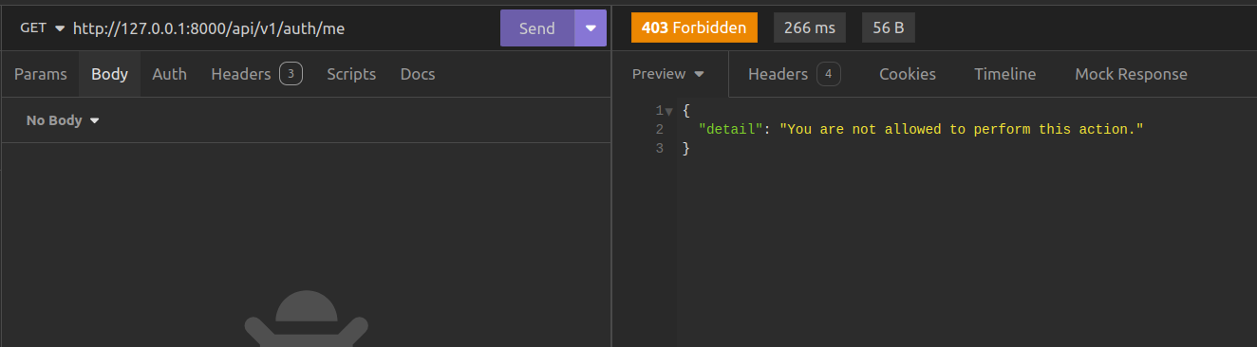Open the Cookies tab
This screenshot has height=347, width=1257.
pos(908,74)
